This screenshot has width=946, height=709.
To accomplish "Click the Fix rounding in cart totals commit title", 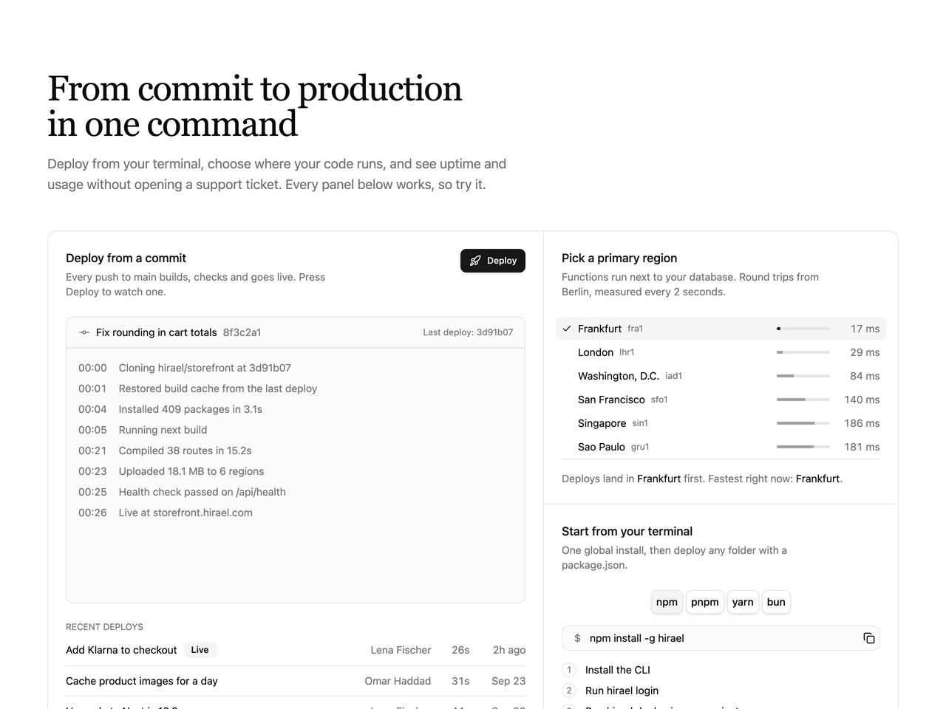I will 157,332.
